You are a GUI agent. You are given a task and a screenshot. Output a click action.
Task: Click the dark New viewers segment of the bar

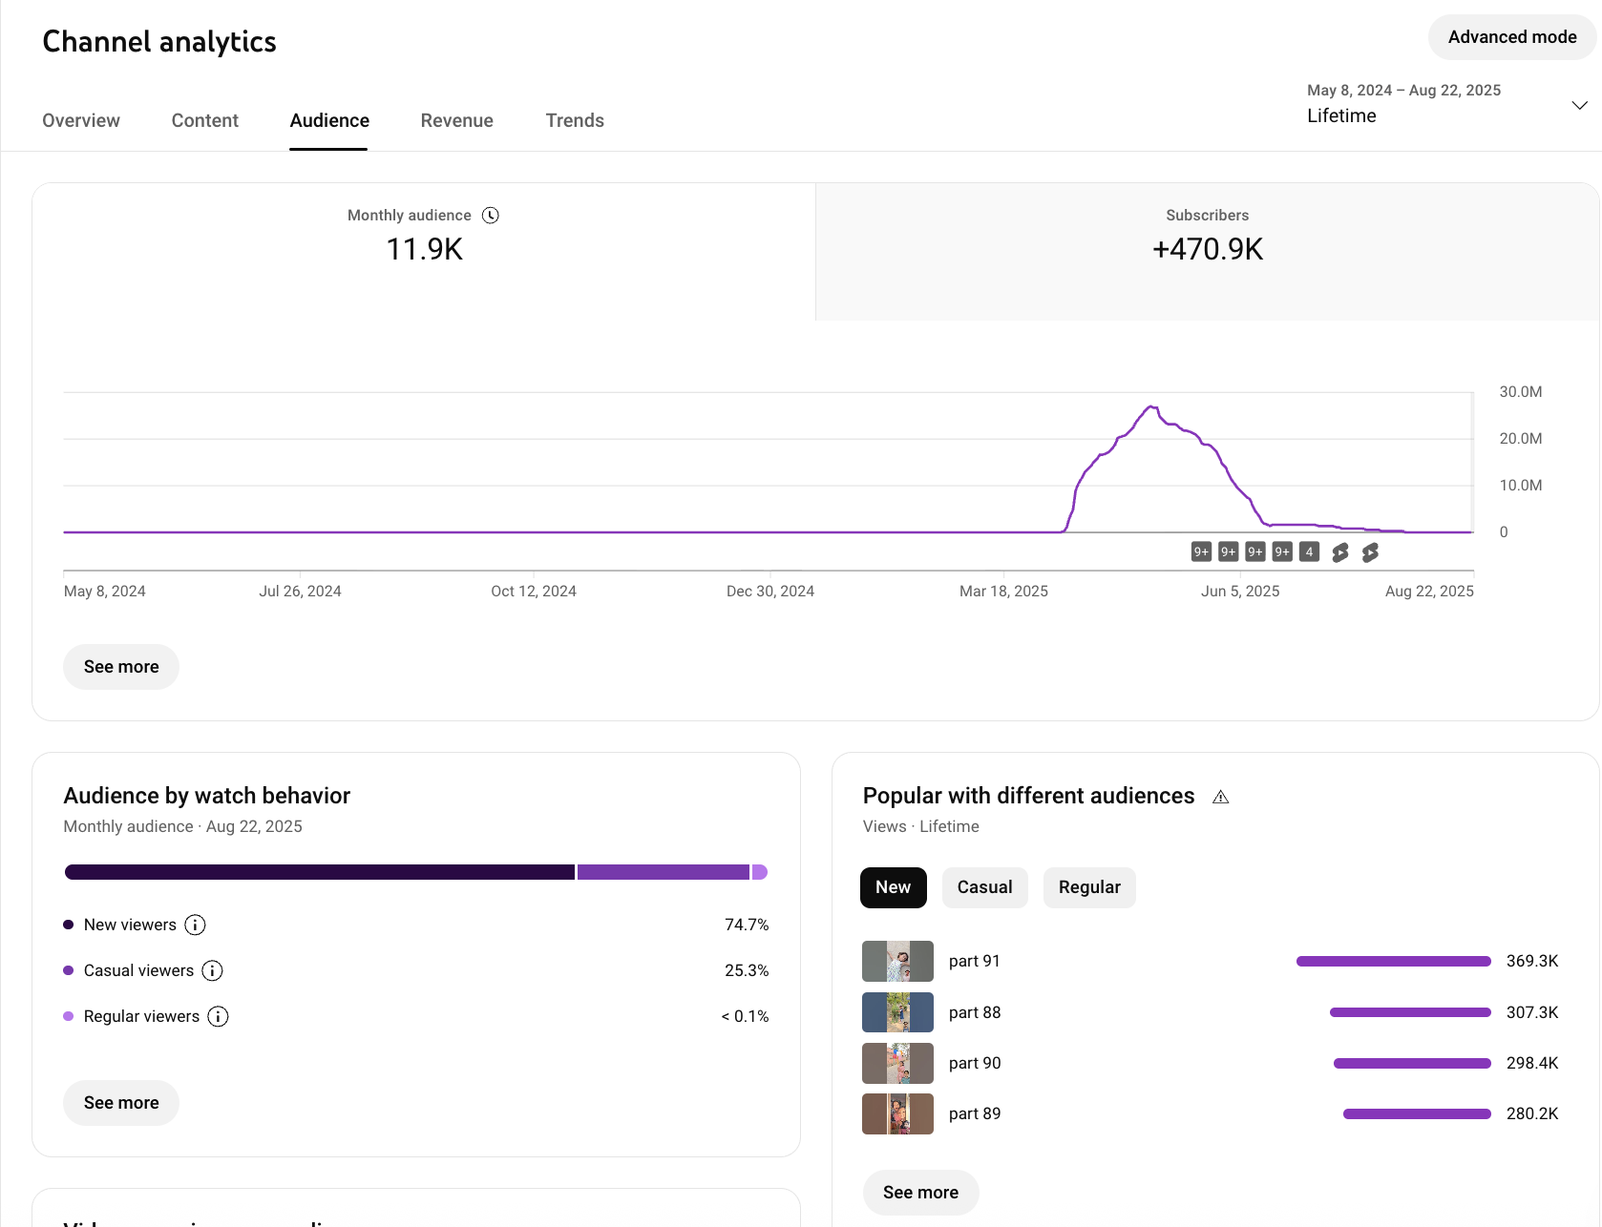320,872
